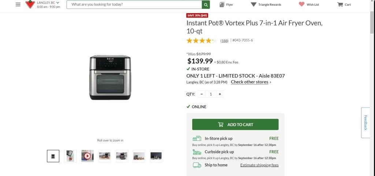Select the last product image thumbnail

tap(156, 156)
